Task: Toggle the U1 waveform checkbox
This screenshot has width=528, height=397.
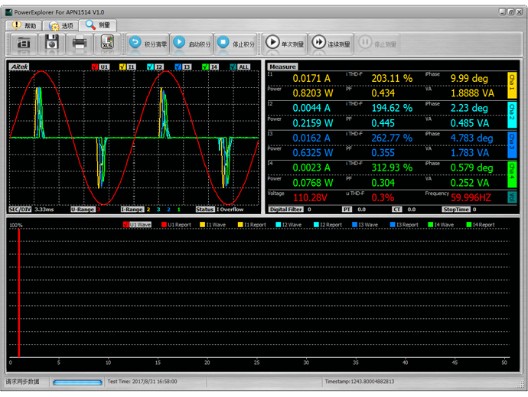Action: point(94,67)
